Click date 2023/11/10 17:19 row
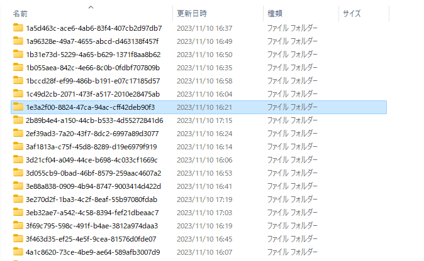 (204, 200)
